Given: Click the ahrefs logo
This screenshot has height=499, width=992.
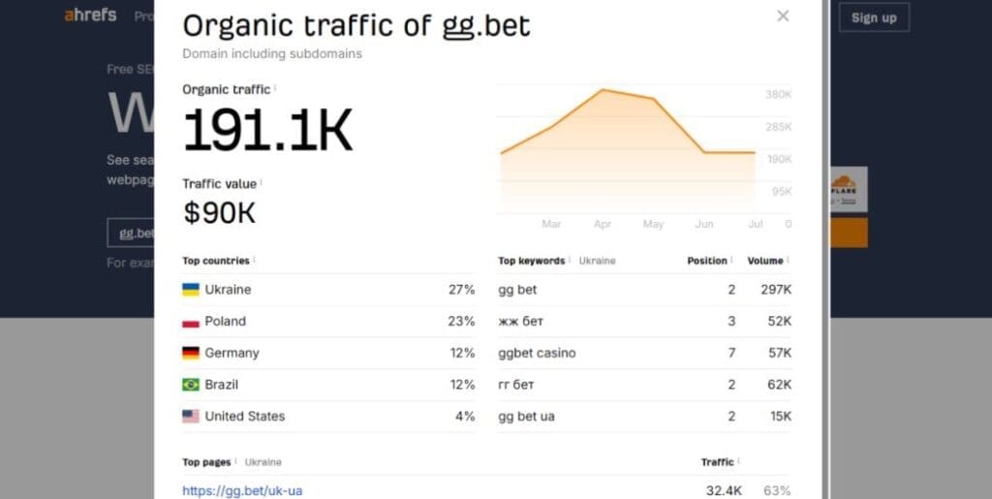Looking at the screenshot, I should 90,16.
